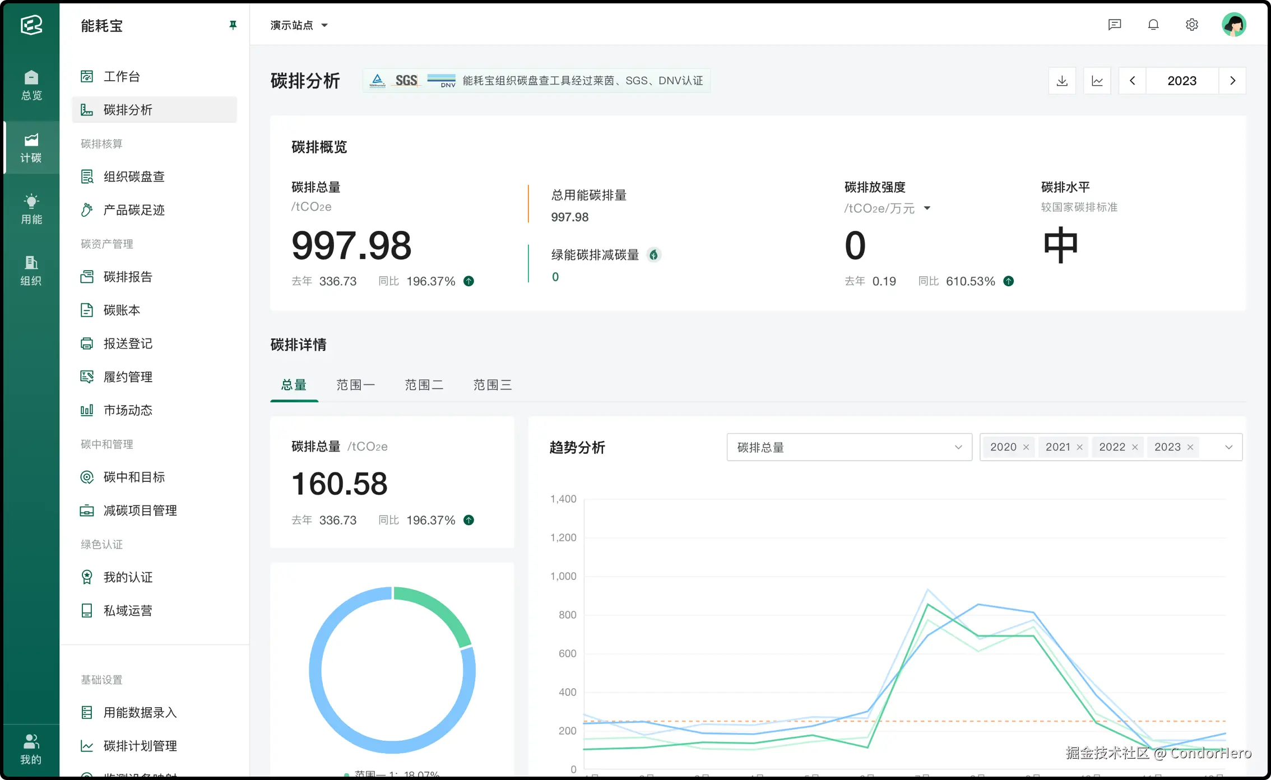Remove the 2020 year tag
This screenshot has height=780, width=1271.
pos(1026,447)
